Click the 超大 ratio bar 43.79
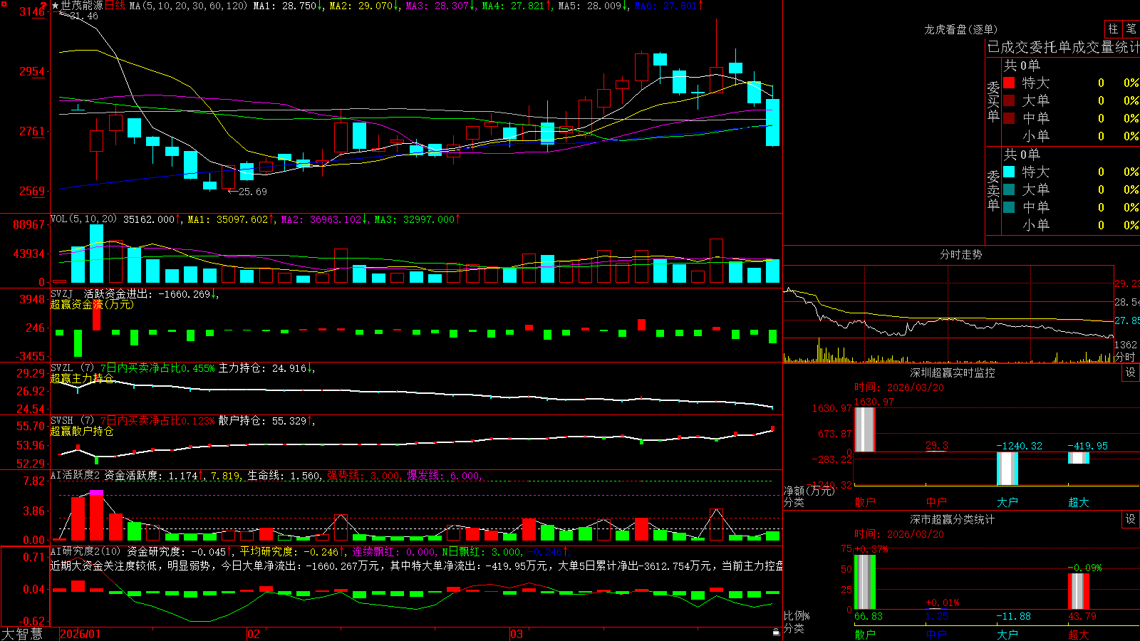The height and width of the screenshot is (641, 1140). click(x=1078, y=591)
